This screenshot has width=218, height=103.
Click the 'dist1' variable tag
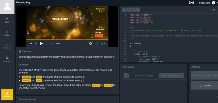click(x=39, y=77)
